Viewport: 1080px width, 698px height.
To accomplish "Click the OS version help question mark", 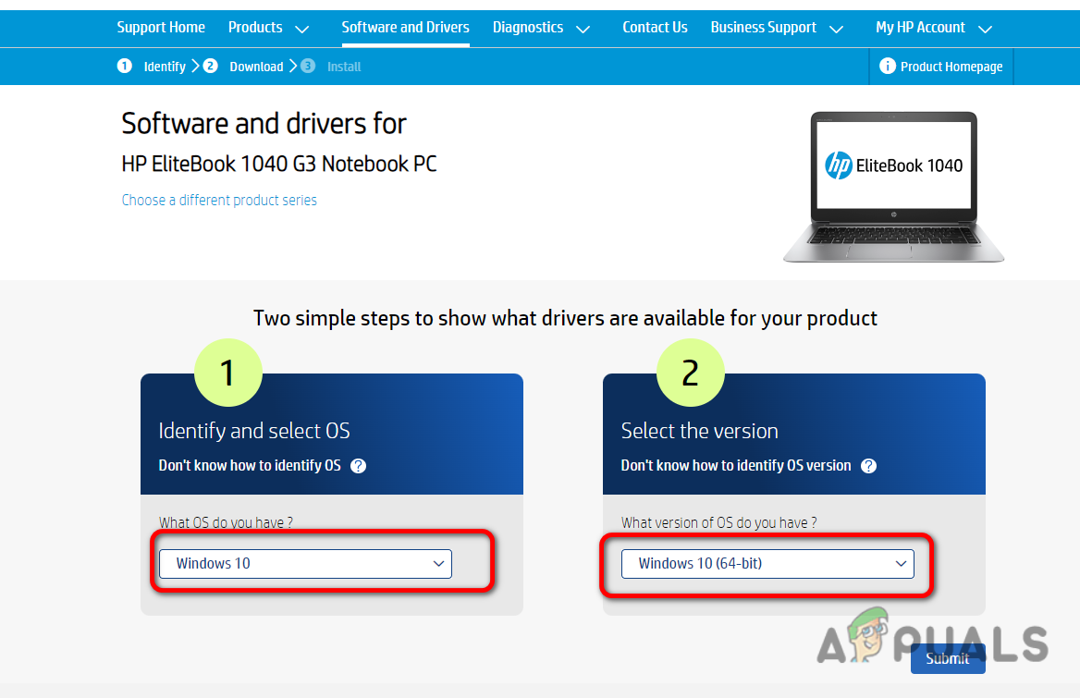I will [868, 466].
